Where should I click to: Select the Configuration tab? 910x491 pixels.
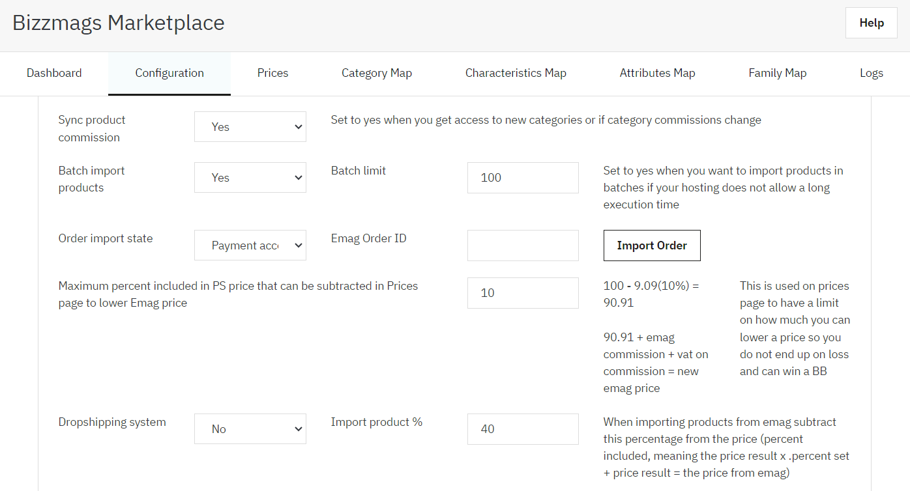click(169, 73)
